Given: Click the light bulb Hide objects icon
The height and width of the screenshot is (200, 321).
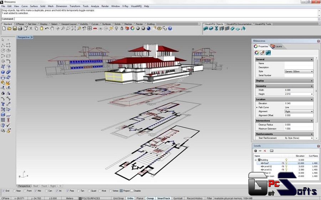Looking at the screenshot, I should tap(117, 28).
